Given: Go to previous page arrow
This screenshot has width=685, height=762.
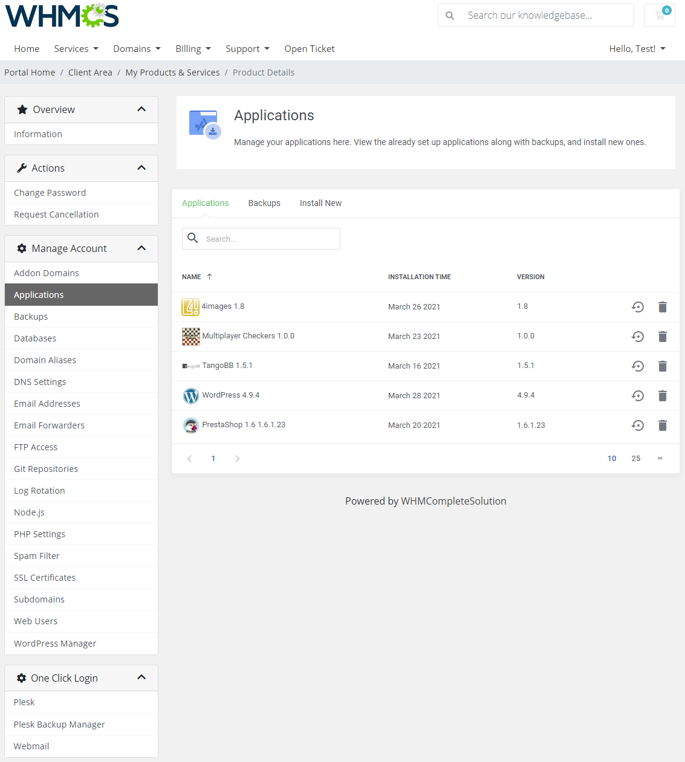Looking at the screenshot, I should pyautogui.click(x=189, y=459).
